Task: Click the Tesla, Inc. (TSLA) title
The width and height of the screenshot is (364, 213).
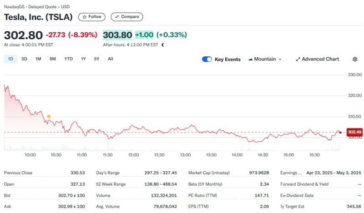Action: click(x=38, y=17)
